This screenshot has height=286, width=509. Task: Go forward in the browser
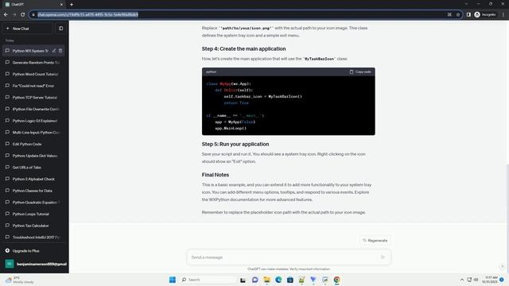[x=14, y=14]
